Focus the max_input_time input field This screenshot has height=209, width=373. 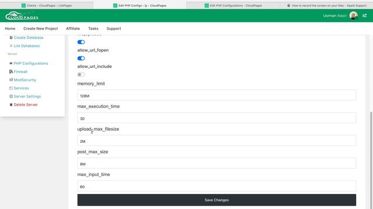(216, 186)
